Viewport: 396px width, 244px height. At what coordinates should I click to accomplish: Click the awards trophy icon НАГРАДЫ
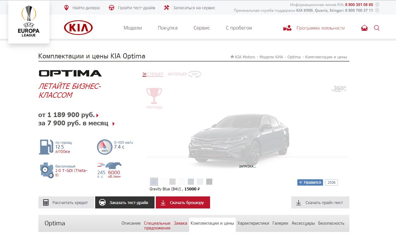pos(154,98)
